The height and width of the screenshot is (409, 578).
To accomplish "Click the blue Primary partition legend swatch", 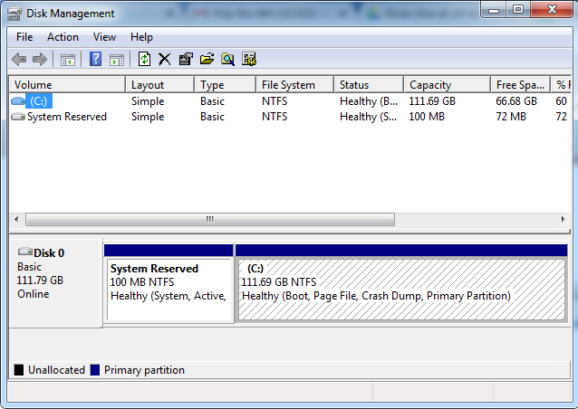I will point(95,370).
